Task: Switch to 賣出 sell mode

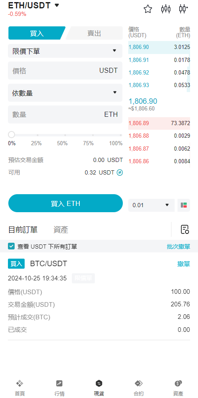Action: point(94,33)
